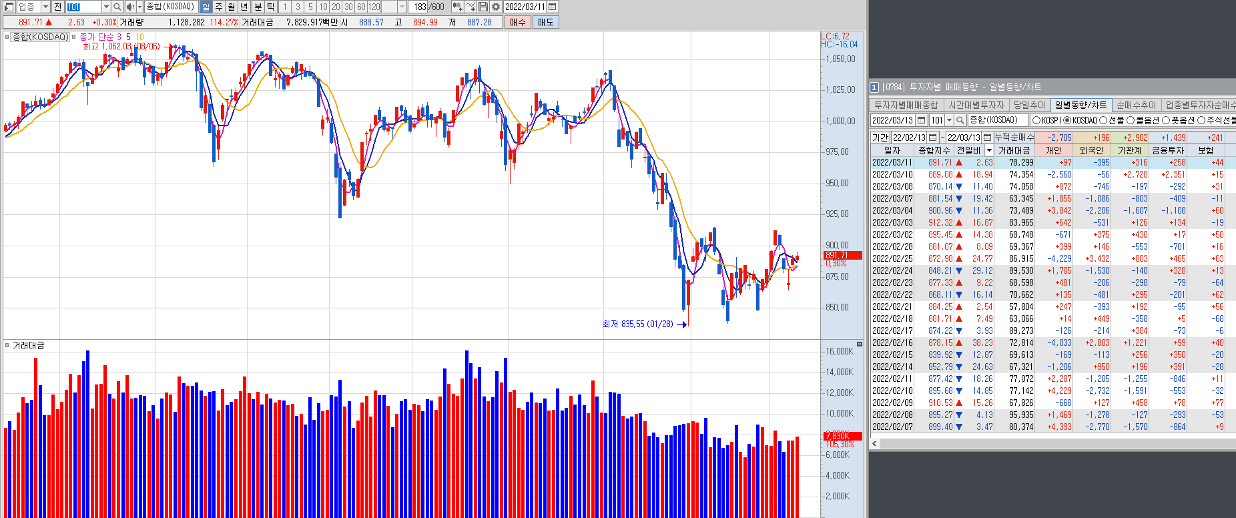Select the 2022/02/16 table row date
The image size is (1236, 518).
[892, 342]
